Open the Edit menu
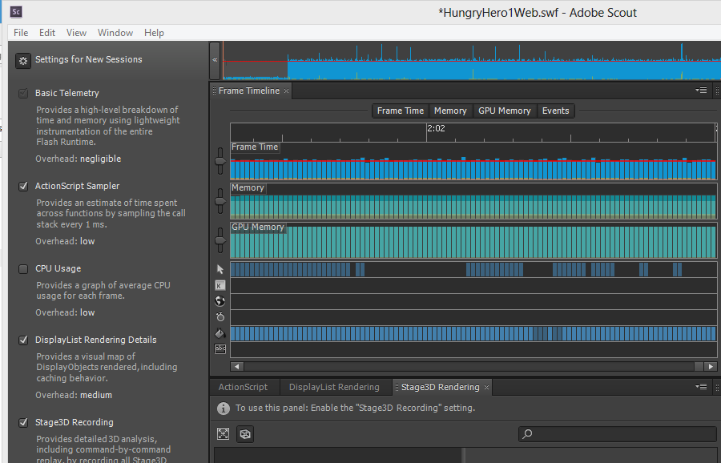 click(x=47, y=33)
